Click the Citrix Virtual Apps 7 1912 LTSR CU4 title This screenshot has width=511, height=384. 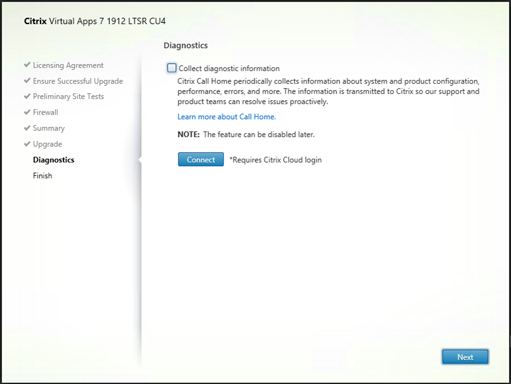(95, 21)
